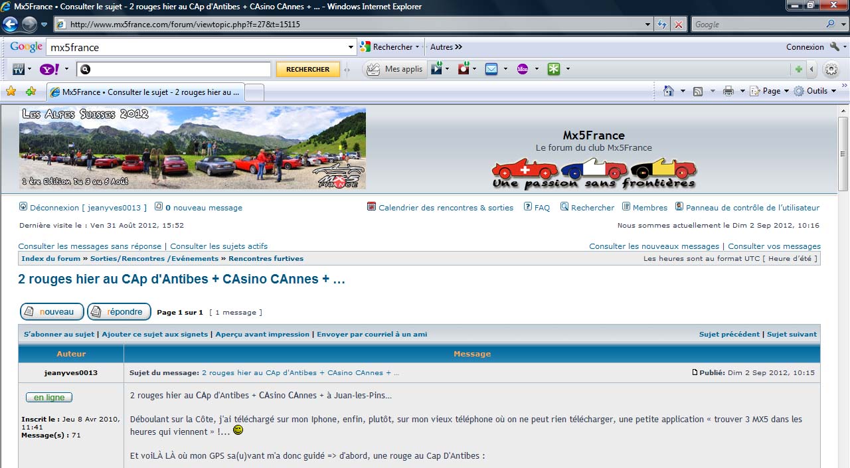
Task: Stop loading with the red X icon
Action: tap(678, 25)
